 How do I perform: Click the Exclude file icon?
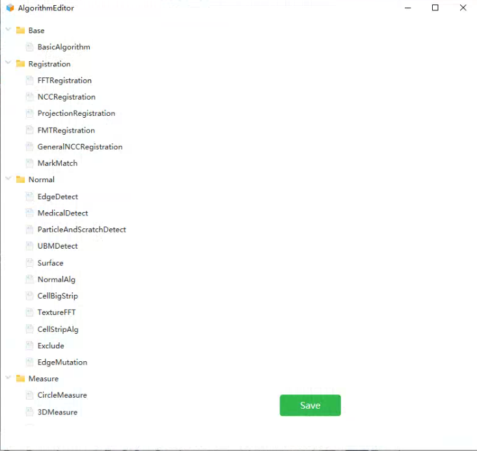pos(29,346)
